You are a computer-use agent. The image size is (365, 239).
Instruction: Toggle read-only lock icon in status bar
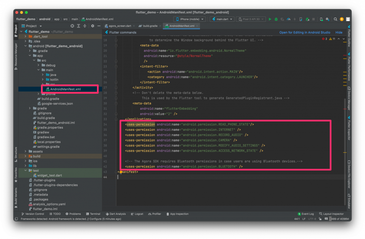[x=320, y=219]
